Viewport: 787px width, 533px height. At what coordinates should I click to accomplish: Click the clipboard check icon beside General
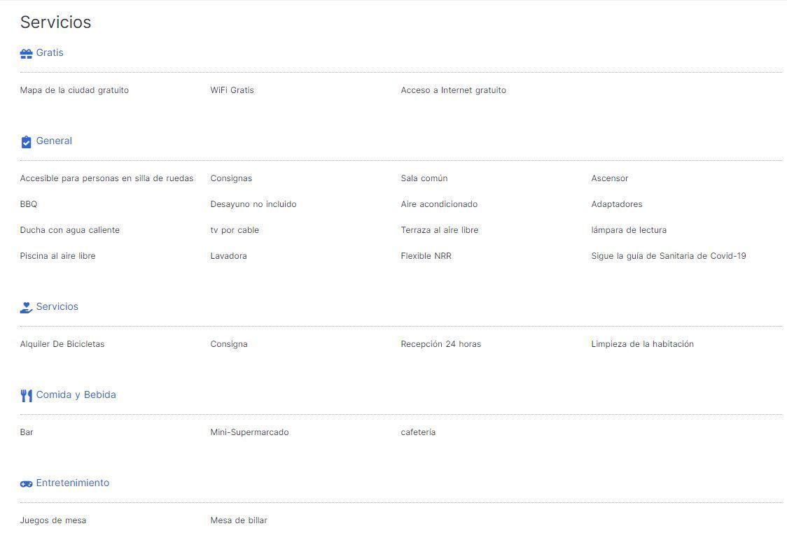[x=26, y=142]
